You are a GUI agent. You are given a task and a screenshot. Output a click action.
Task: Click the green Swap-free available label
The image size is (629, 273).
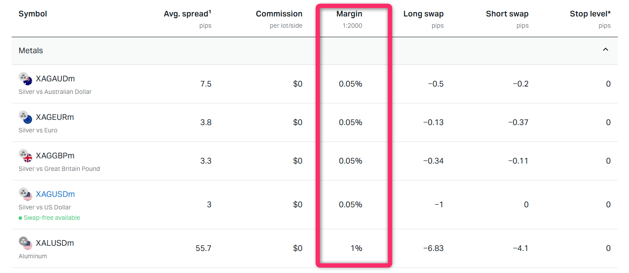pos(51,218)
